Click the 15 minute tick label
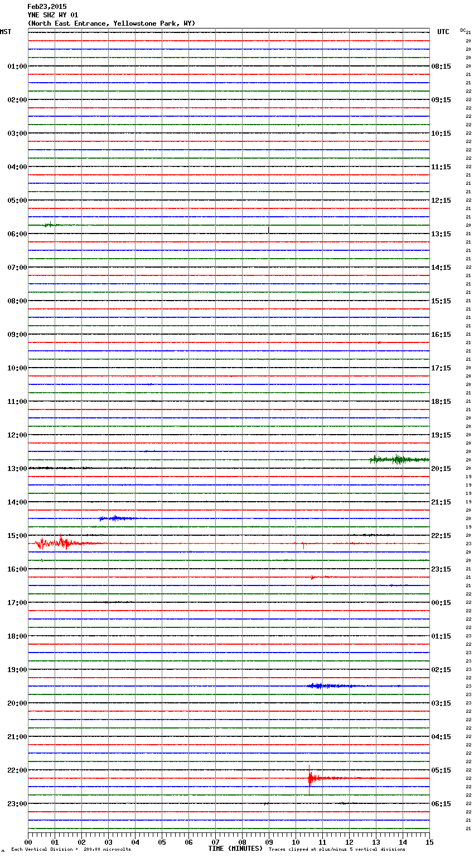 click(429, 842)
